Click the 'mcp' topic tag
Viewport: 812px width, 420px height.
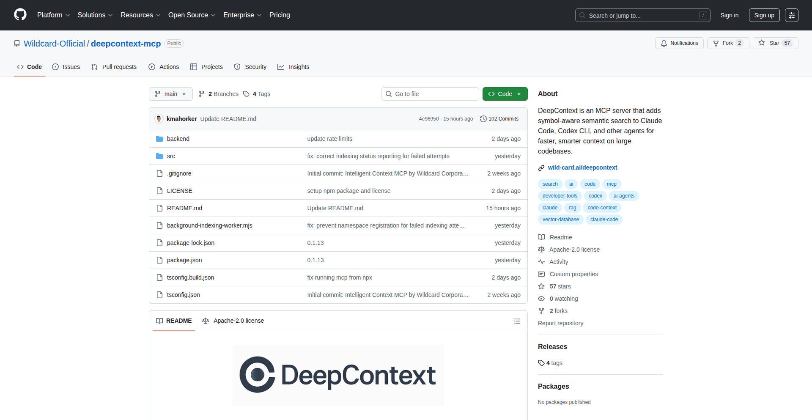612,184
